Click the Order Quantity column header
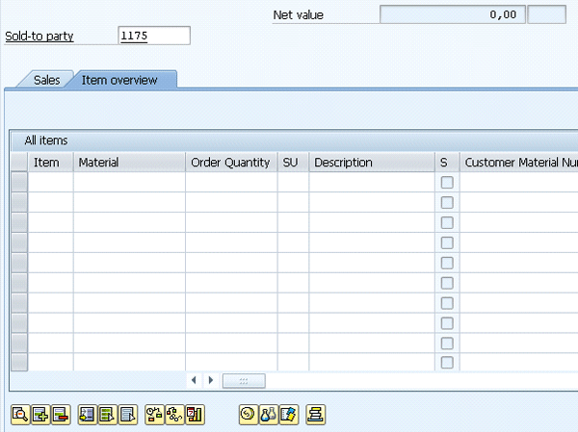The height and width of the screenshot is (432, 578). (230, 163)
